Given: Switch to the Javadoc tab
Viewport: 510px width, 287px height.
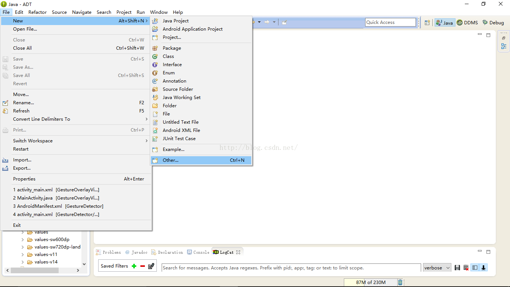Looking at the screenshot, I should (x=136, y=252).
